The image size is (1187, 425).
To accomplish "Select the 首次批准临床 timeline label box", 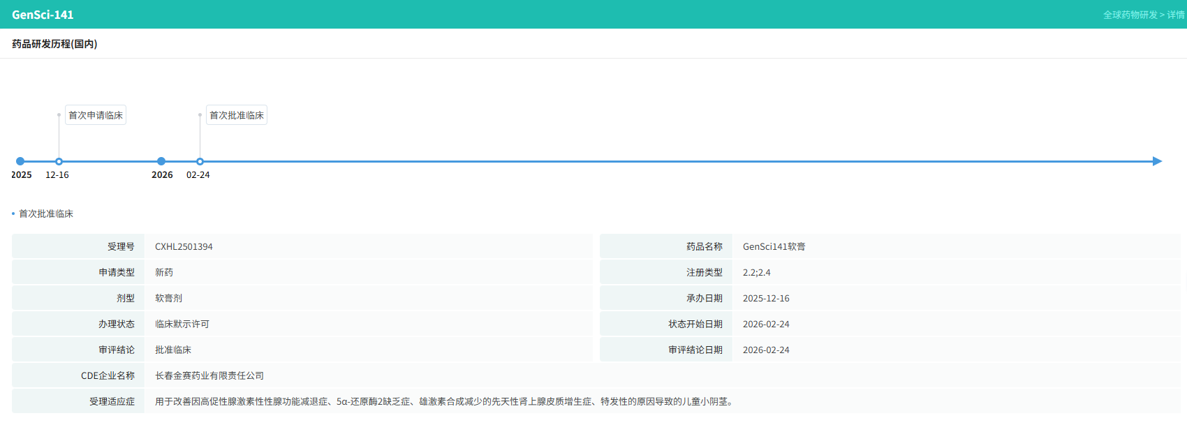I will pyautogui.click(x=237, y=115).
